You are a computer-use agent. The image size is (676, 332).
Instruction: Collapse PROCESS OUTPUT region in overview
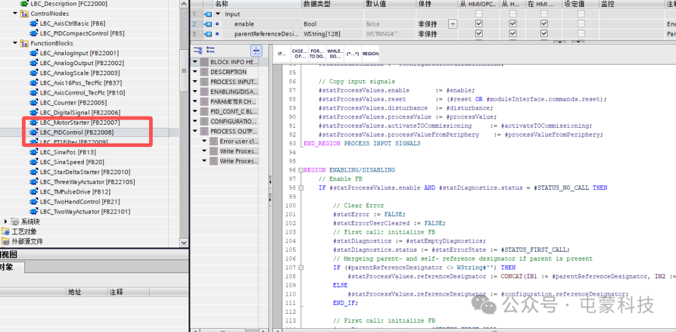point(195,132)
